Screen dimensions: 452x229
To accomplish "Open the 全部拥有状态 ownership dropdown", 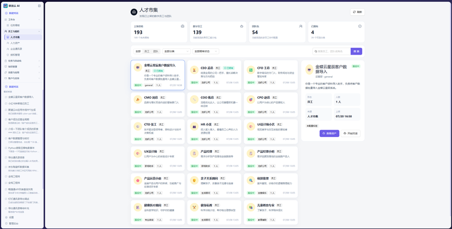I will [206, 51].
